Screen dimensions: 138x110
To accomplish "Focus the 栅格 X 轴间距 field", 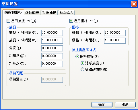I will 115,33.
